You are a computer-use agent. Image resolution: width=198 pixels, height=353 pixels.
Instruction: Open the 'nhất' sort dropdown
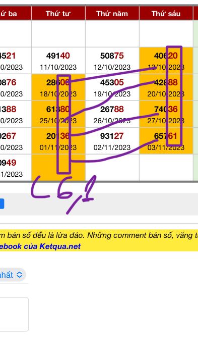click(x=13, y=275)
